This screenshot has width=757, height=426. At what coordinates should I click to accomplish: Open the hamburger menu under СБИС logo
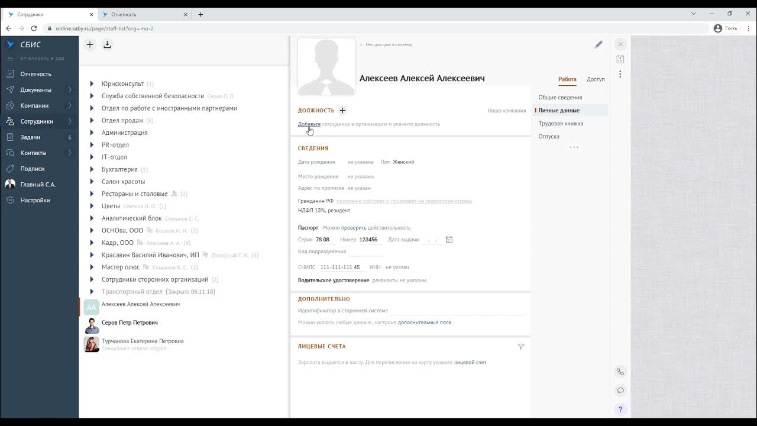tap(10, 59)
